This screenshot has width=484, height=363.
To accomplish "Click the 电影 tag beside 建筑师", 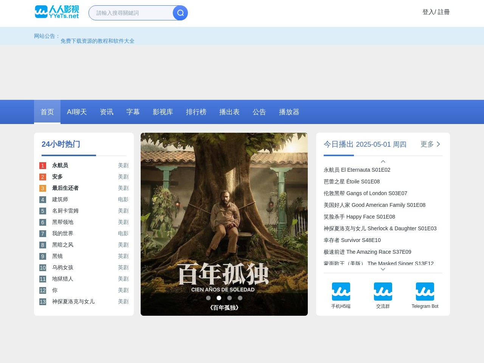I will 123,199.
